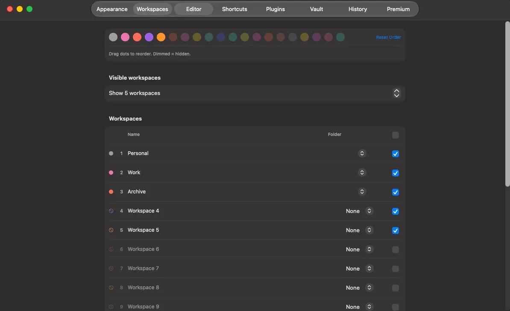Go to the Shortcuts tab
Screen dimensions: 510x311
click(234, 9)
